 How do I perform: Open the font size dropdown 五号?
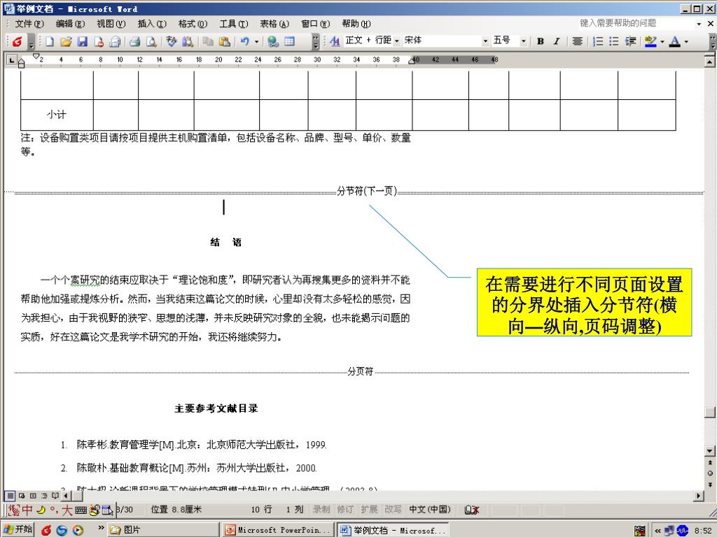[x=524, y=41]
